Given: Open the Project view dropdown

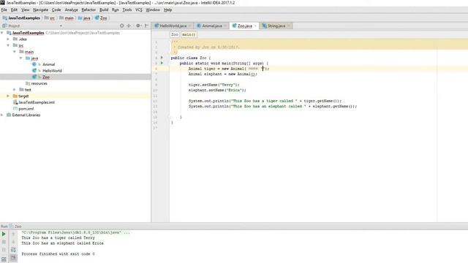Looking at the screenshot, I should pyautogui.click(x=61, y=26).
